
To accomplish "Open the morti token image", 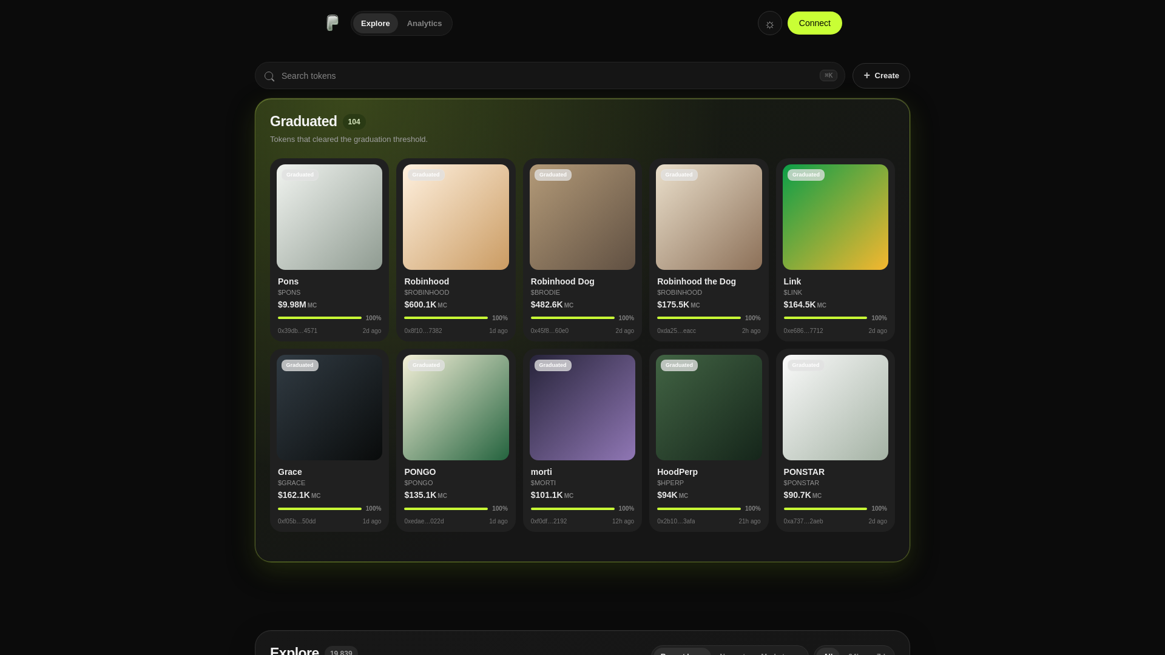I will click(582, 408).
